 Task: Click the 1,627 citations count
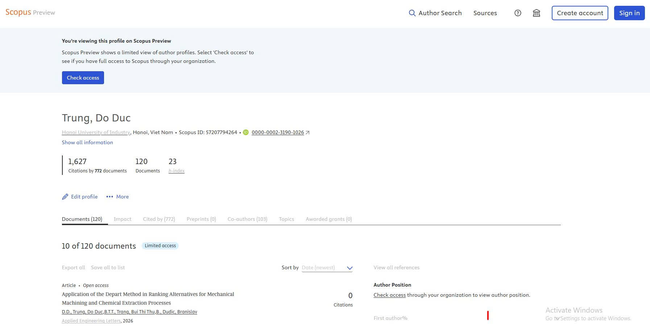coord(77,162)
